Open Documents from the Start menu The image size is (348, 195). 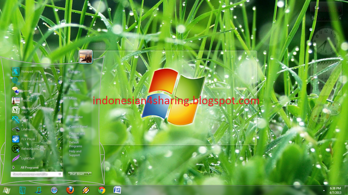[77, 81]
